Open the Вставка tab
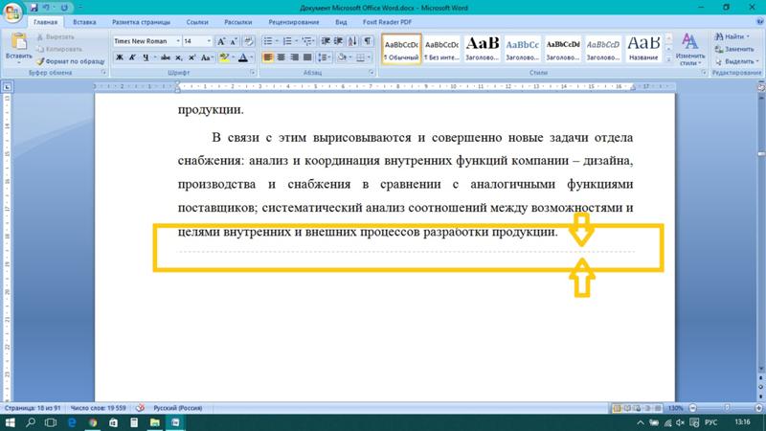This screenshot has height=431, width=766. 84,22
